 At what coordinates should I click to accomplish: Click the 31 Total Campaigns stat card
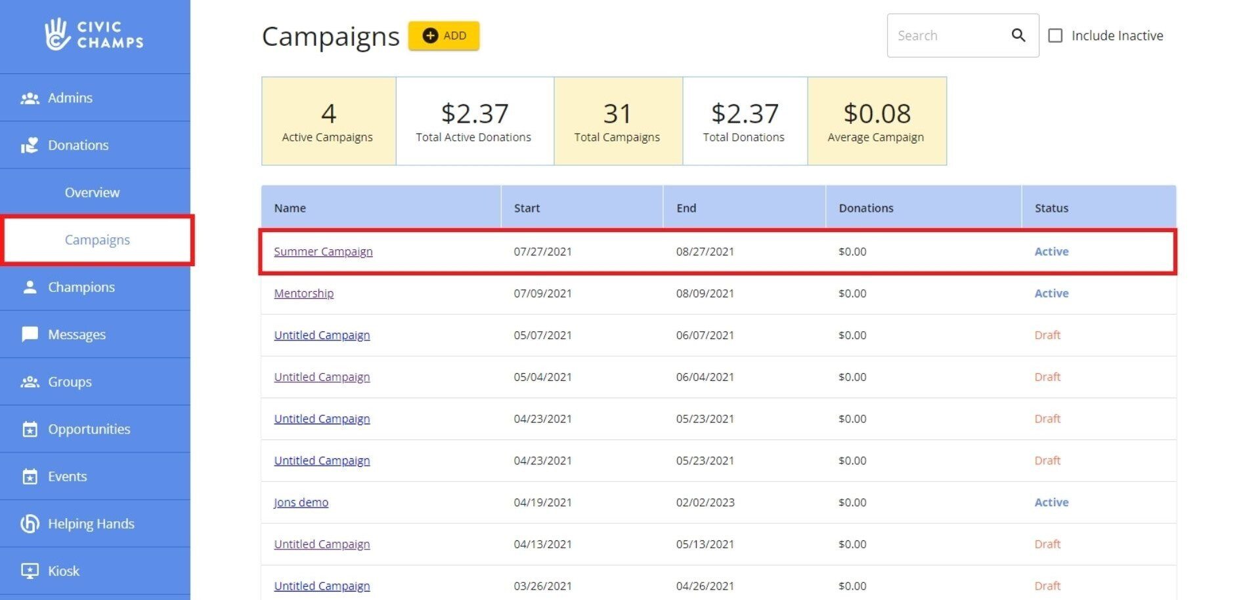[x=618, y=121]
